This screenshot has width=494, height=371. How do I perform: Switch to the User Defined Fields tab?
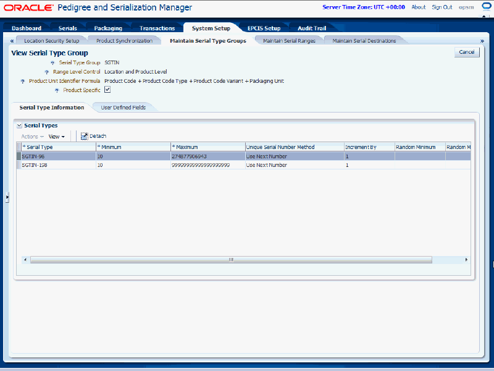[123, 108]
